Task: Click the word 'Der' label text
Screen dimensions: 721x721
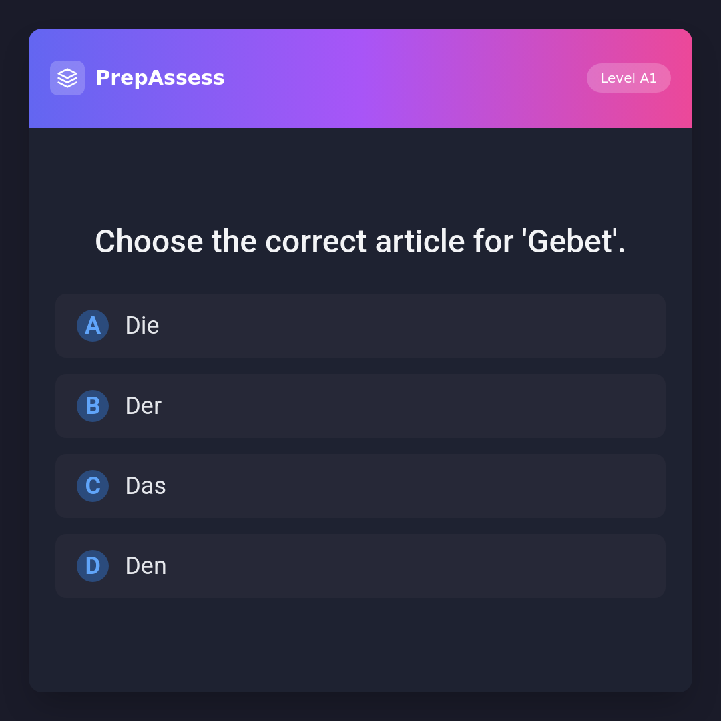Action: coord(144,406)
